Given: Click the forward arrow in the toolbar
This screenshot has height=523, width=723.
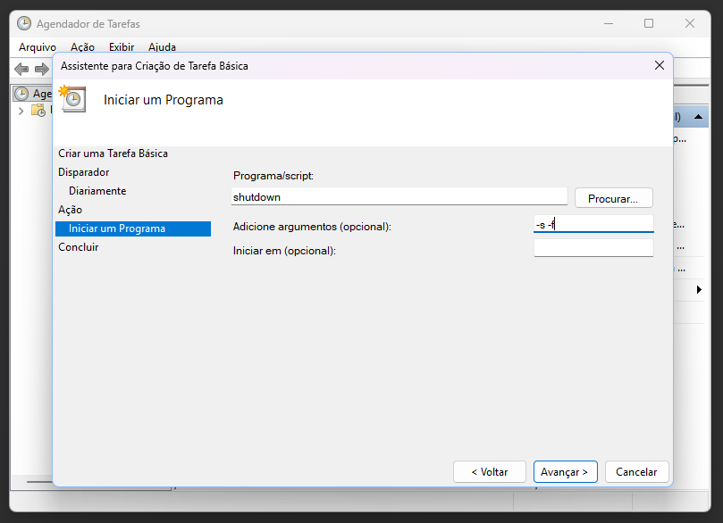Looking at the screenshot, I should click(x=41, y=69).
